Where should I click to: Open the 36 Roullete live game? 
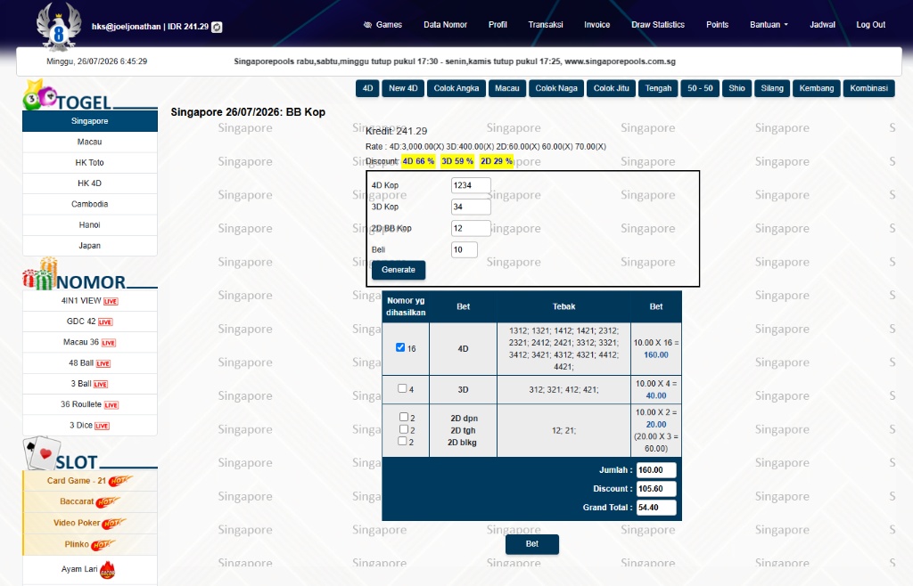coord(90,404)
